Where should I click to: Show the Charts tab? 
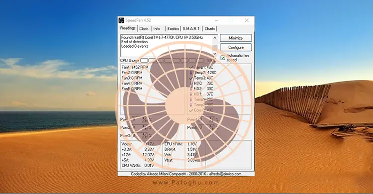point(209,28)
